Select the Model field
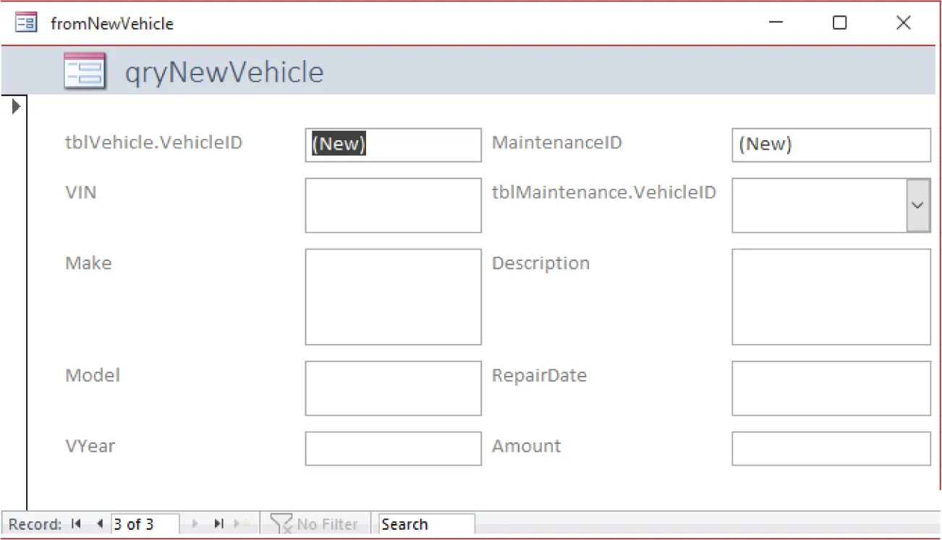This screenshot has width=942, height=540. coord(393,388)
